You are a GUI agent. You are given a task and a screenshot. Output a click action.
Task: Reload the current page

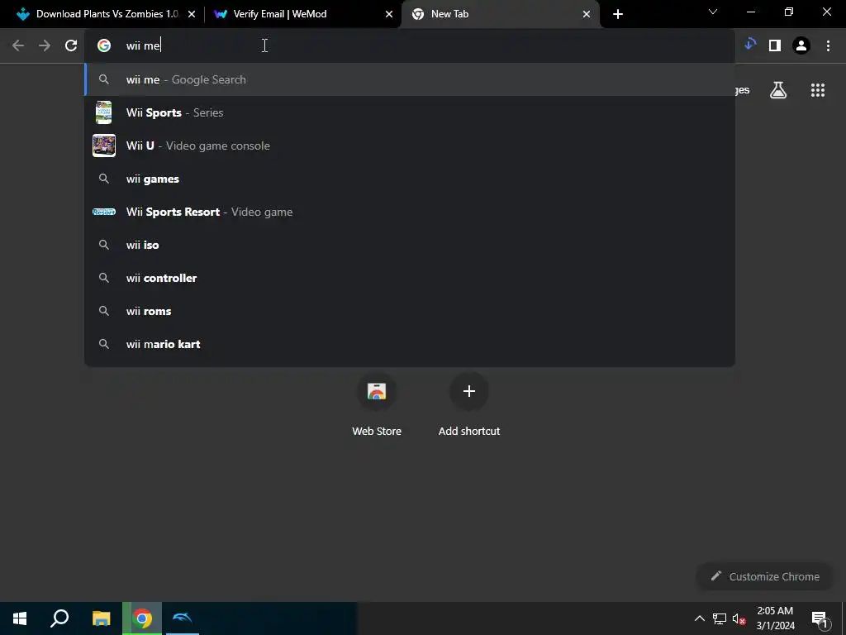pyautogui.click(x=71, y=45)
